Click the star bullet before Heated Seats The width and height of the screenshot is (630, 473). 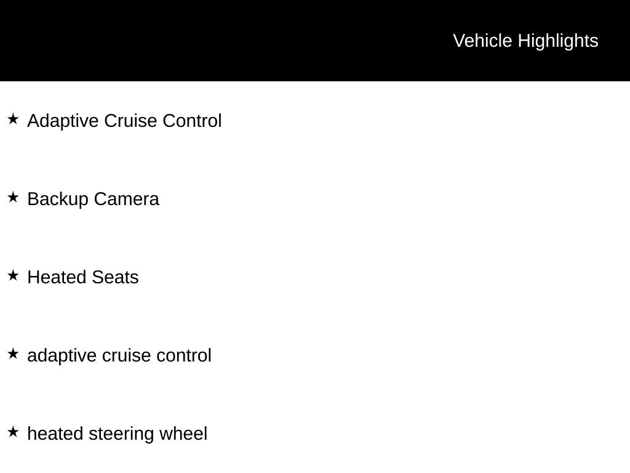[13, 275]
